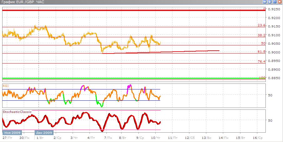The width and height of the screenshot is (283, 142).
Task: Click the 'Дек 2009' month marker
Action: pos(44,133)
